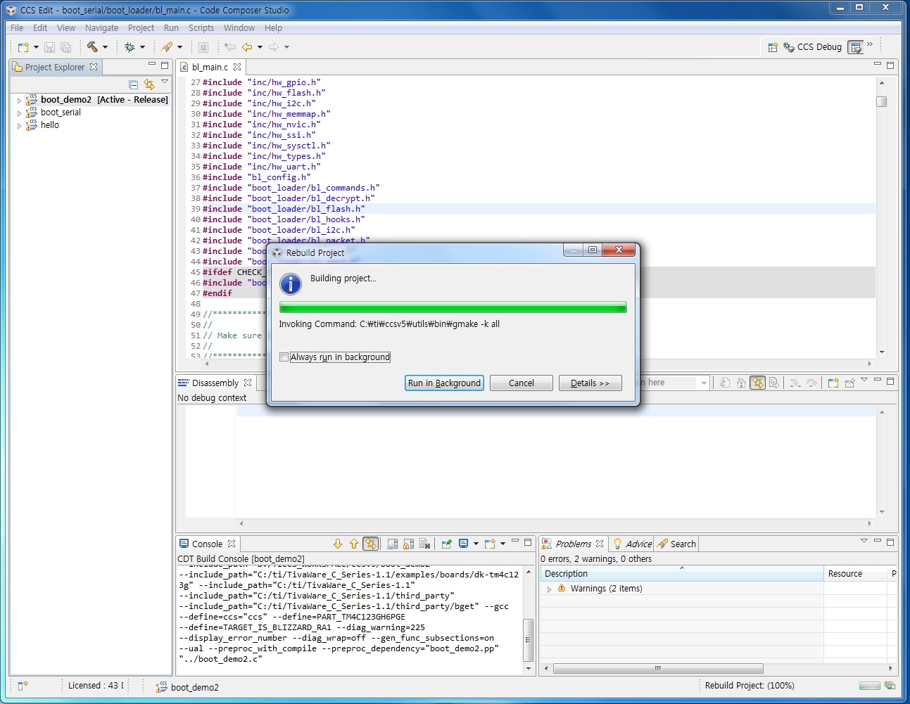This screenshot has height=704, width=910.
Task: Cancel the Rebuild Project dialog
Action: (521, 383)
